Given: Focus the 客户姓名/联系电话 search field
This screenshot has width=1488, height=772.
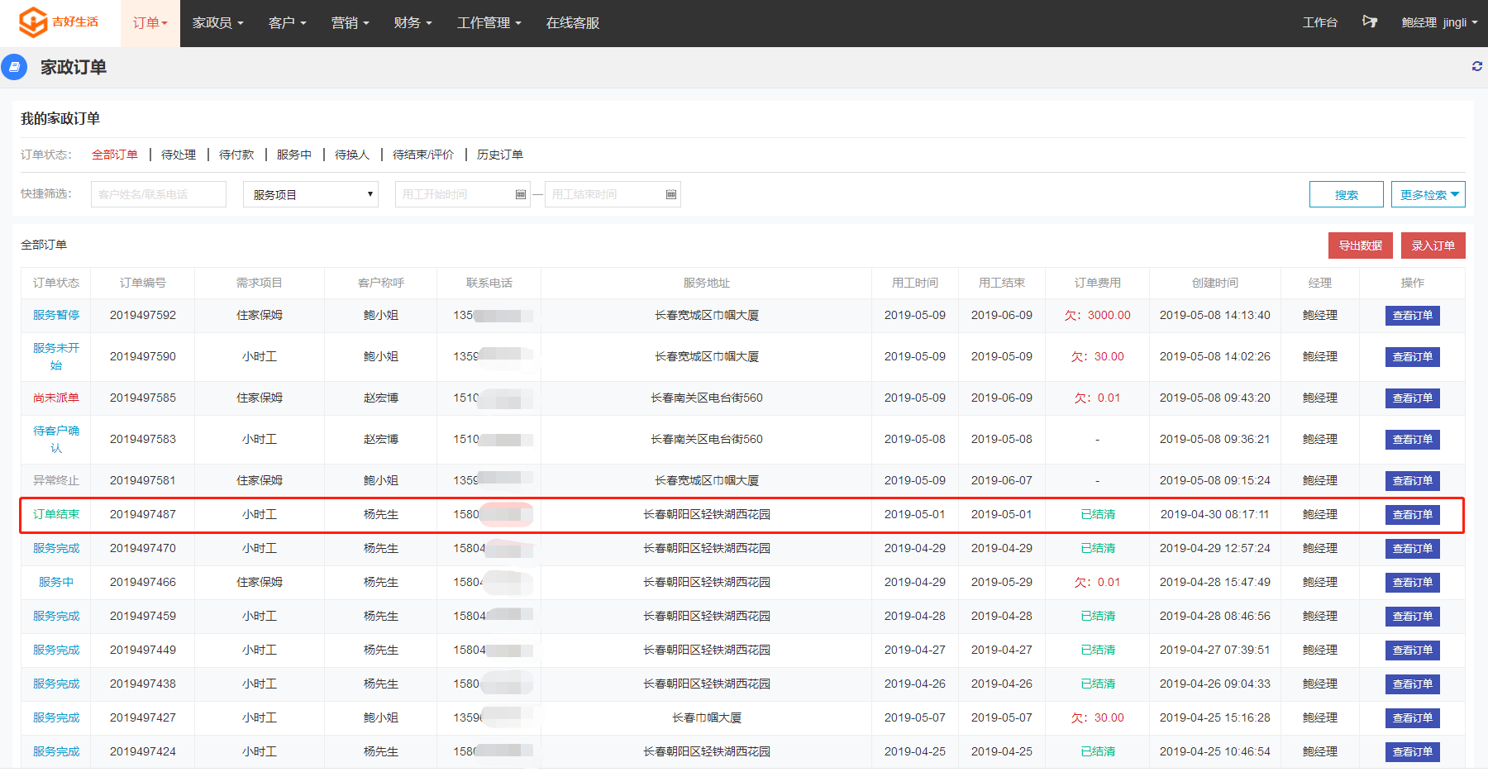Looking at the screenshot, I should pyautogui.click(x=159, y=194).
